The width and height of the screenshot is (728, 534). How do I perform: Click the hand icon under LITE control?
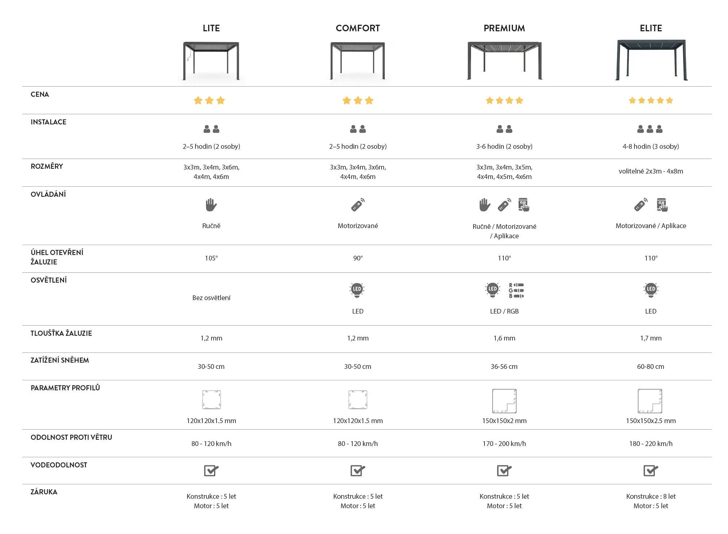pyautogui.click(x=211, y=205)
